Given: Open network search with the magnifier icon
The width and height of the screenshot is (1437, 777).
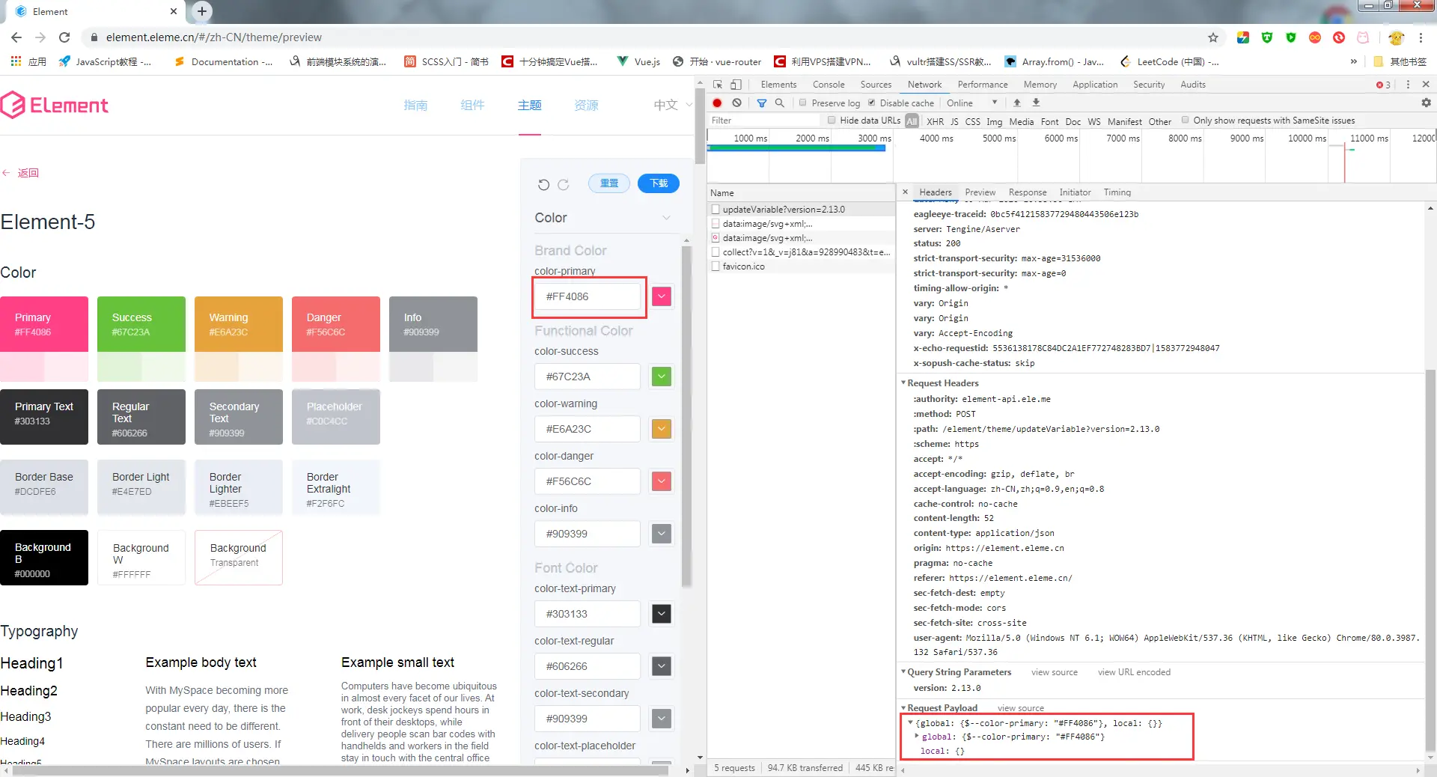Looking at the screenshot, I should pos(780,103).
